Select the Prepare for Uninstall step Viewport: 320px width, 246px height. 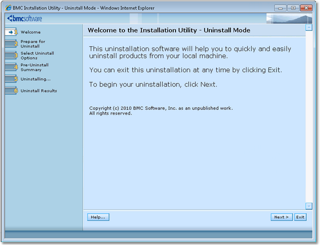pyautogui.click(x=33, y=44)
